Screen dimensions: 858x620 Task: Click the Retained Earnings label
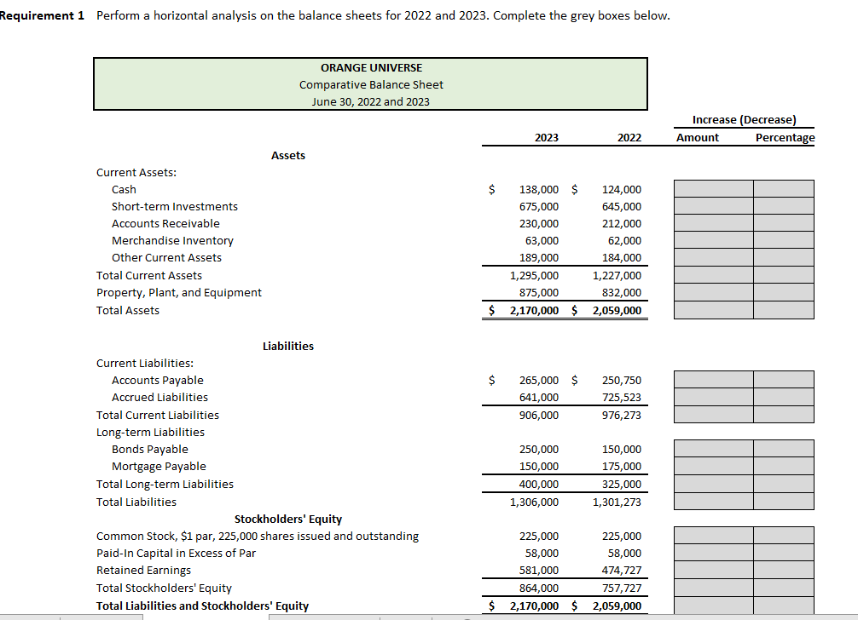142,570
